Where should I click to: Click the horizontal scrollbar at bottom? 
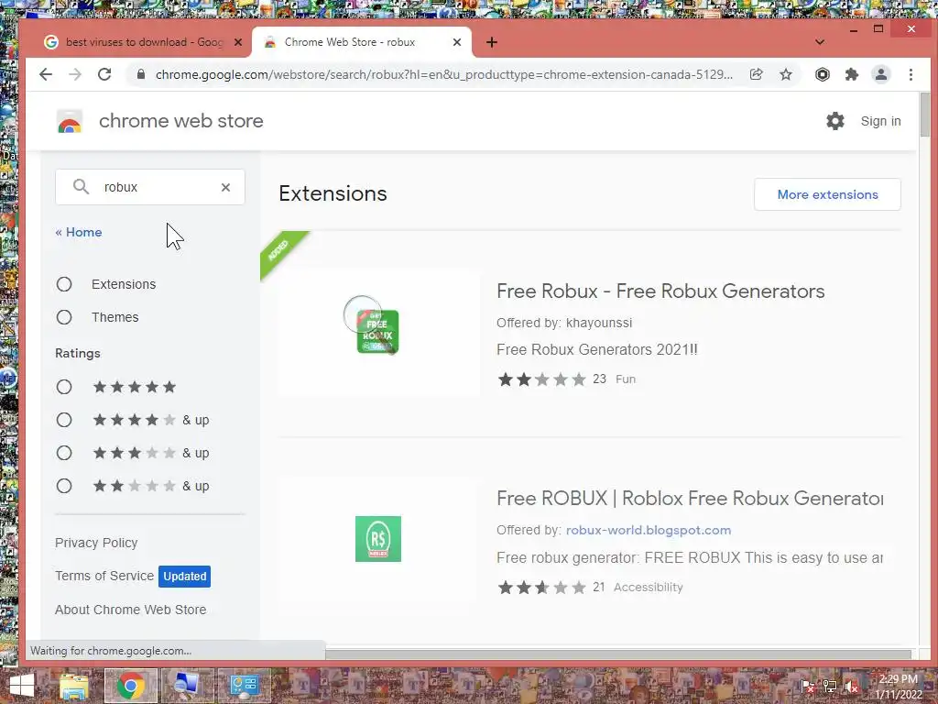pyautogui.click(x=618, y=654)
